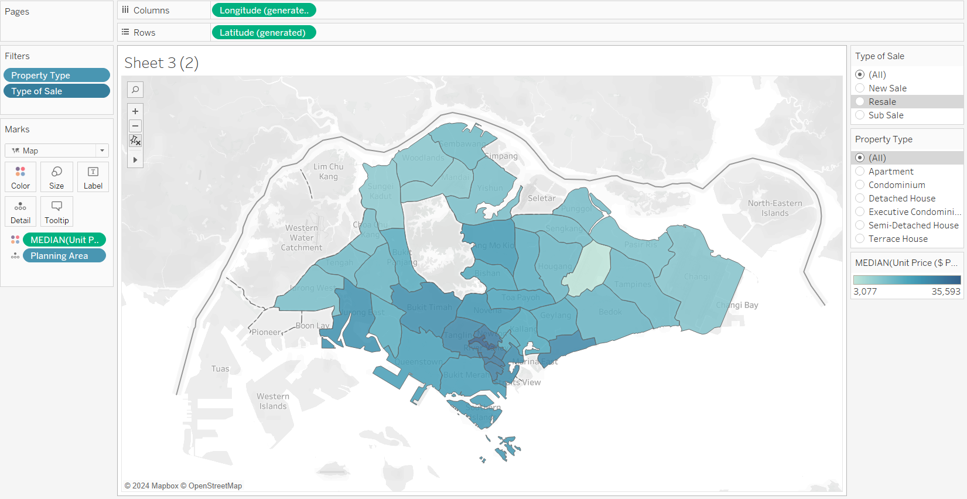
Task: Select the Resale radio option
Action: point(860,102)
